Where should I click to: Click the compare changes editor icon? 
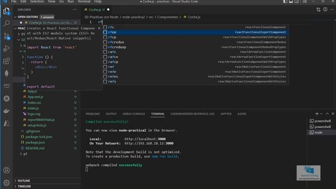coord(319,9)
